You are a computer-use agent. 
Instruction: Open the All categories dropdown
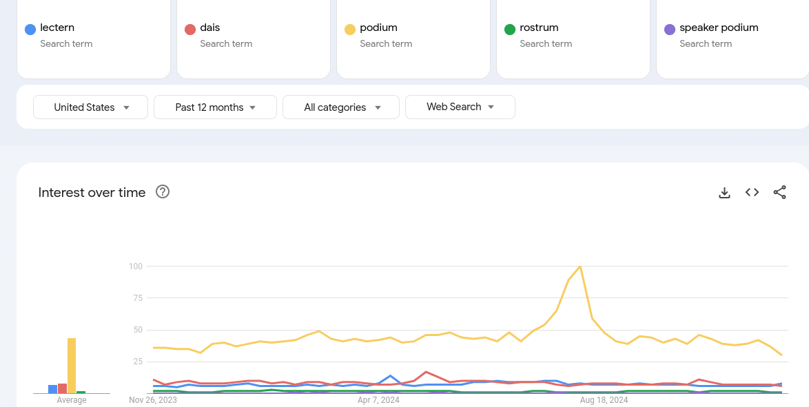click(x=341, y=107)
